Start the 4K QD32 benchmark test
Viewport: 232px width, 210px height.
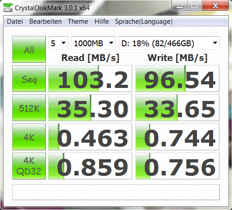29,166
